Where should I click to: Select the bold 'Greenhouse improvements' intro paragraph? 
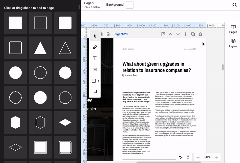pos(136,97)
